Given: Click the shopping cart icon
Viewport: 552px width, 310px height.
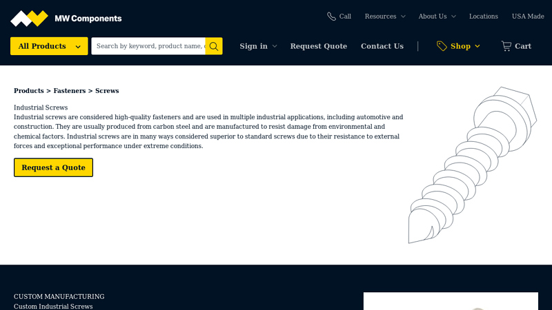Looking at the screenshot, I should pyautogui.click(x=506, y=46).
